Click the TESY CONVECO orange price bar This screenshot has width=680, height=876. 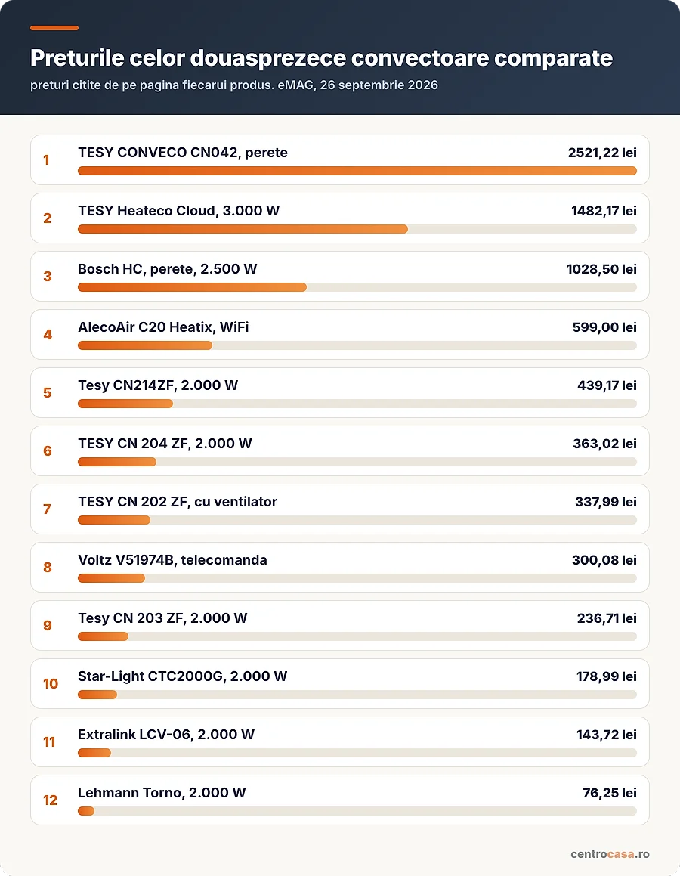tap(357, 170)
